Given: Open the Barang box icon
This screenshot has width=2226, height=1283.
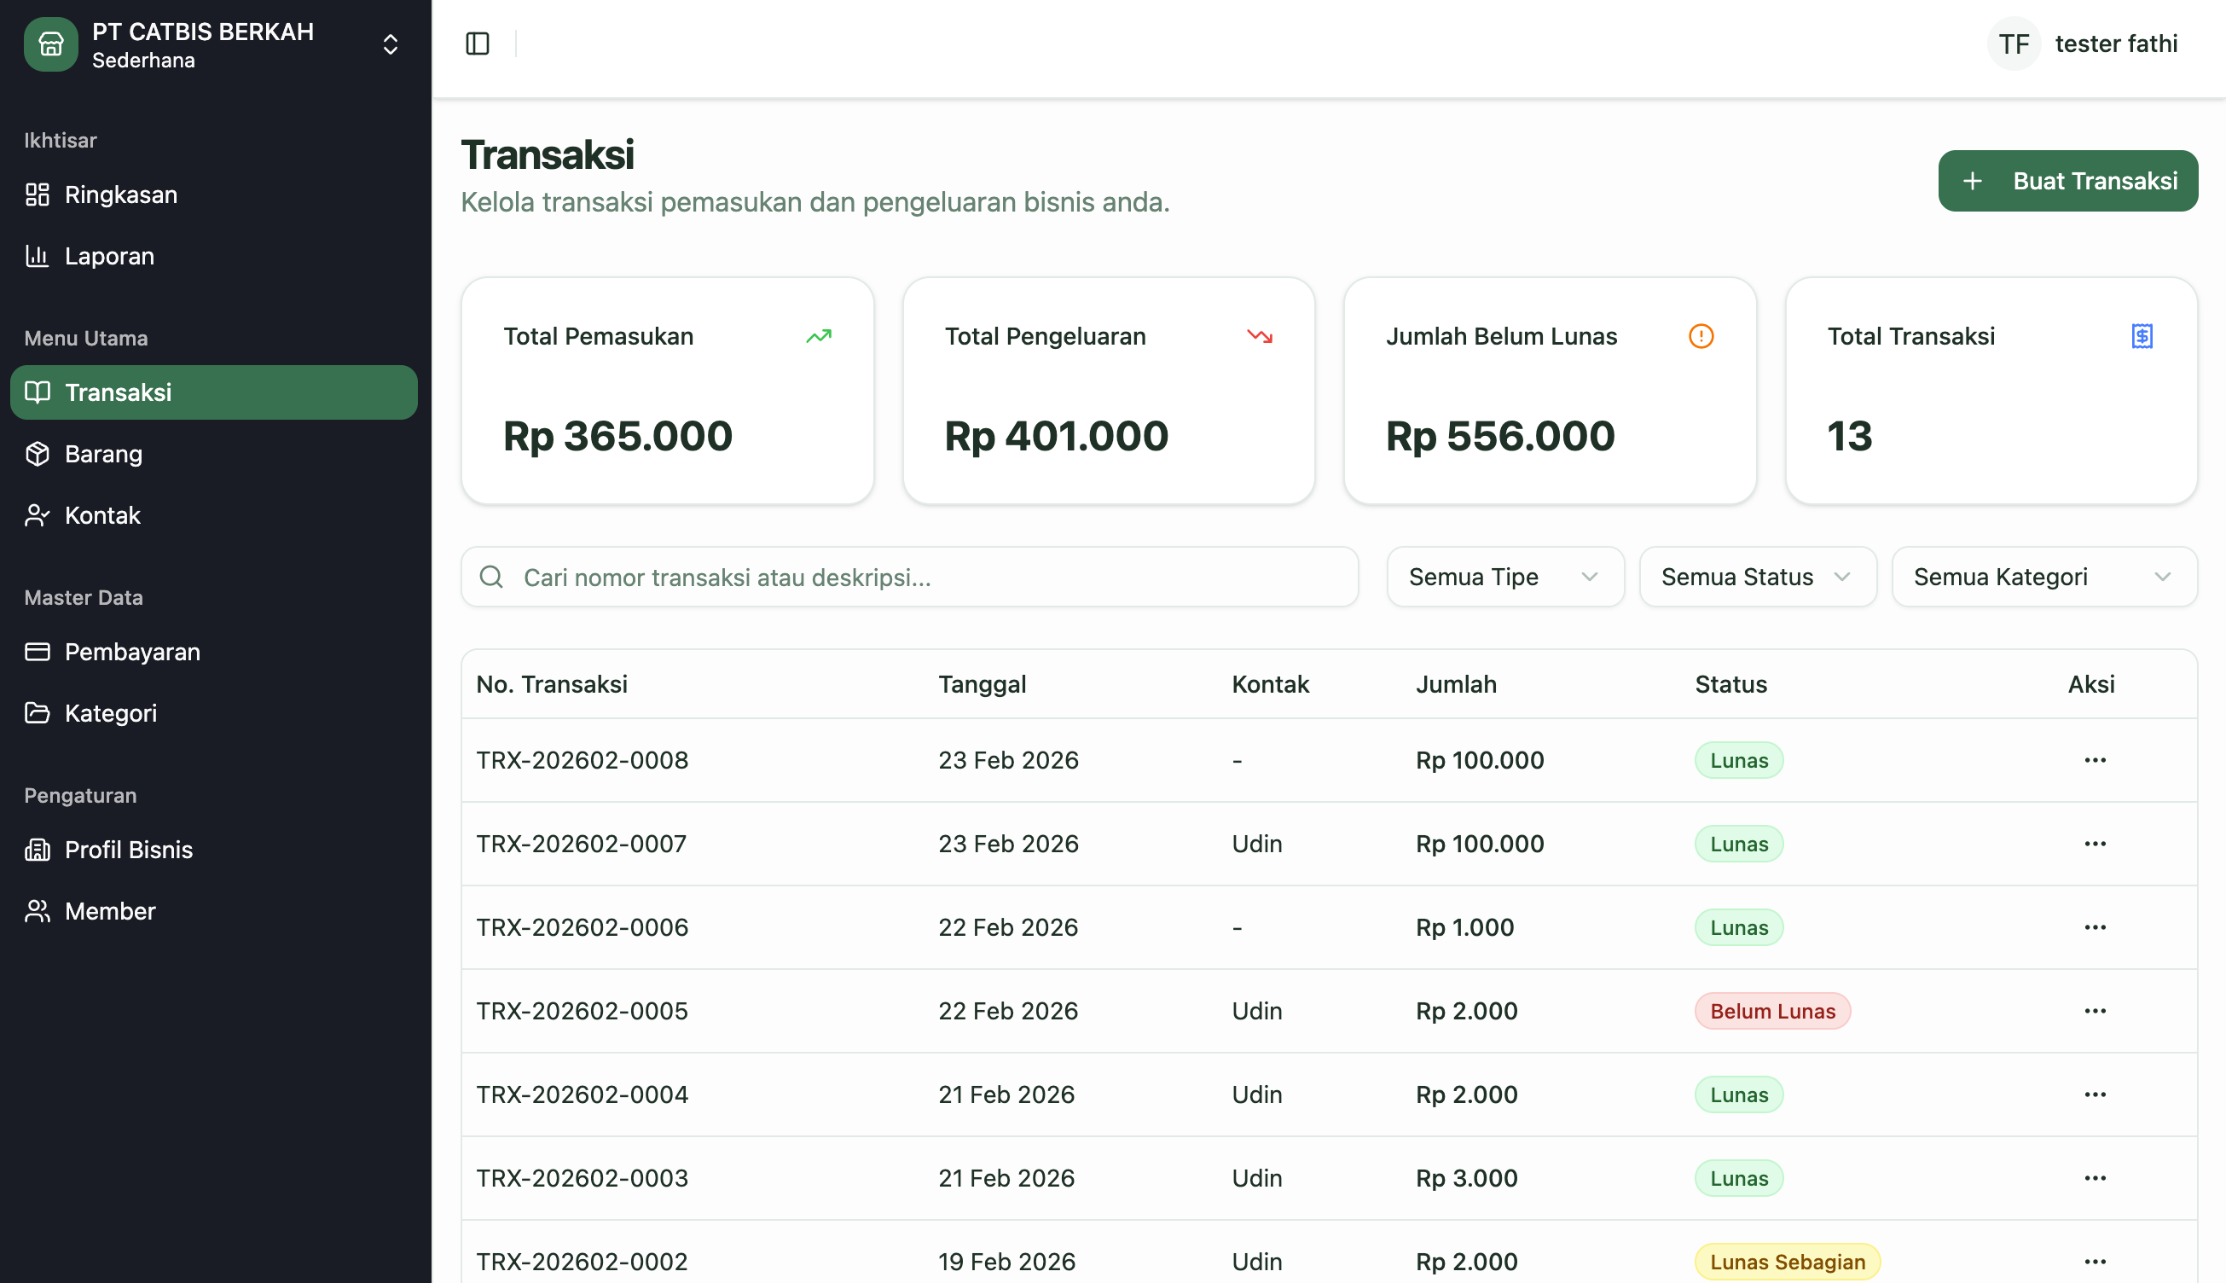Looking at the screenshot, I should tap(37, 454).
